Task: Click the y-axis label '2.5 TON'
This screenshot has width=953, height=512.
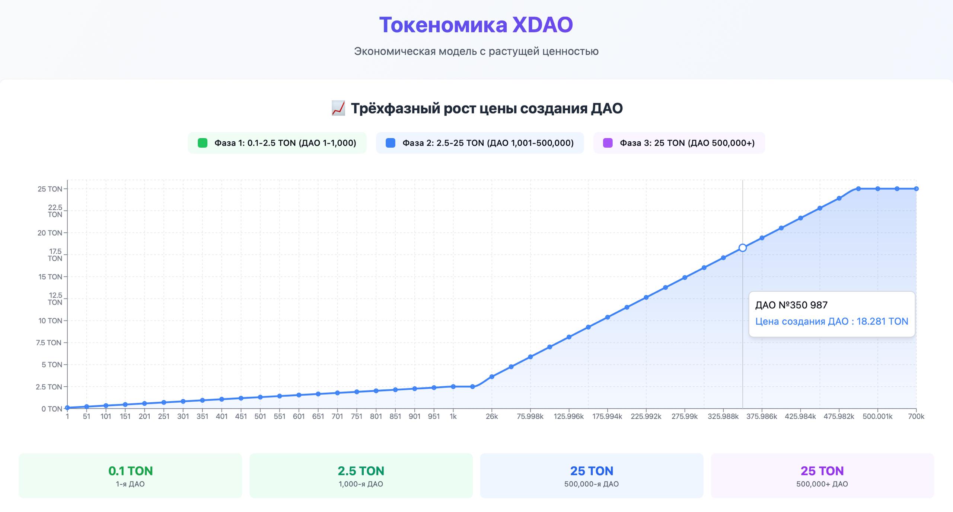Action: coord(49,387)
